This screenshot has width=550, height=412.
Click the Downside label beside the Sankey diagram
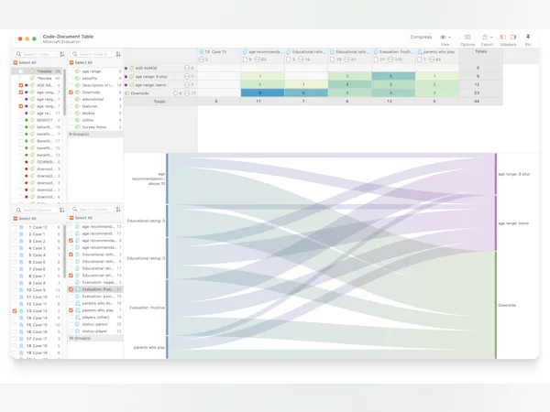(x=507, y=305)
